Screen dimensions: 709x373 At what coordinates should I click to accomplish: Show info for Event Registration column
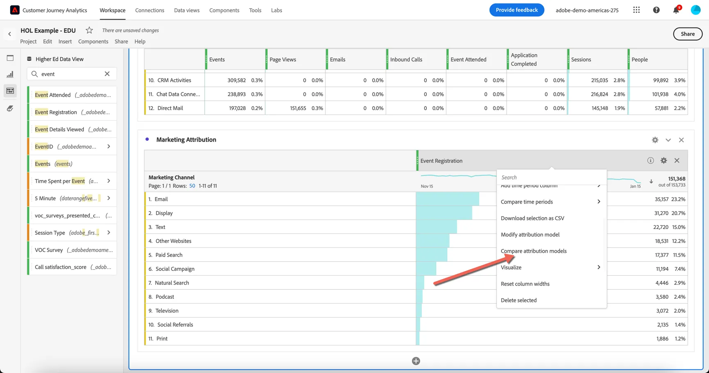click(x=650, y=160)
